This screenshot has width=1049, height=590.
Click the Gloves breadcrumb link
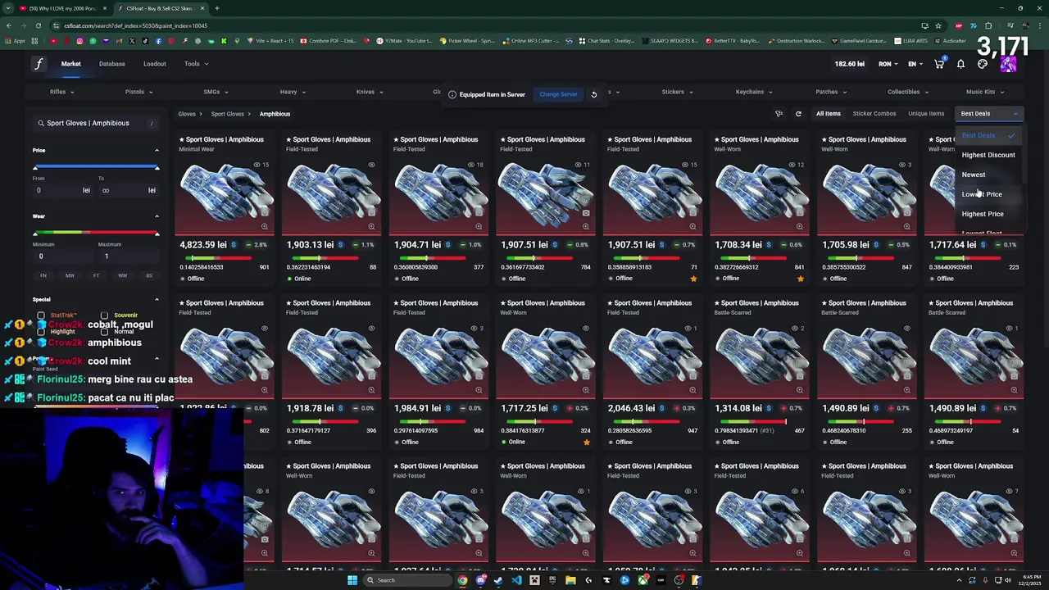click(187, 114)
